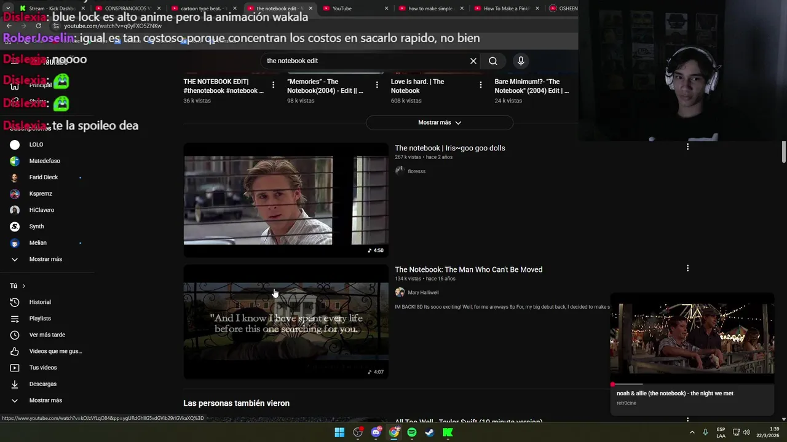Show hidden system tray icons
The height and width of the screenshot is (442, 787).
click(692, 432)
